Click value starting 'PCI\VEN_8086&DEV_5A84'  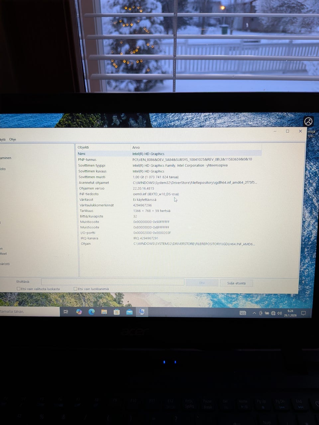click(x=192, y=159)
